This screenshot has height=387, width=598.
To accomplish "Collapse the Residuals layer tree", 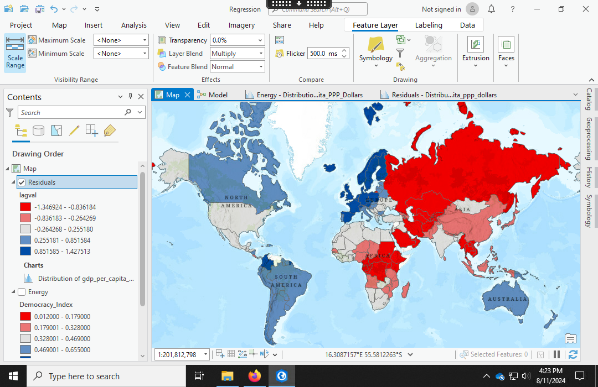I will [13, 182].
